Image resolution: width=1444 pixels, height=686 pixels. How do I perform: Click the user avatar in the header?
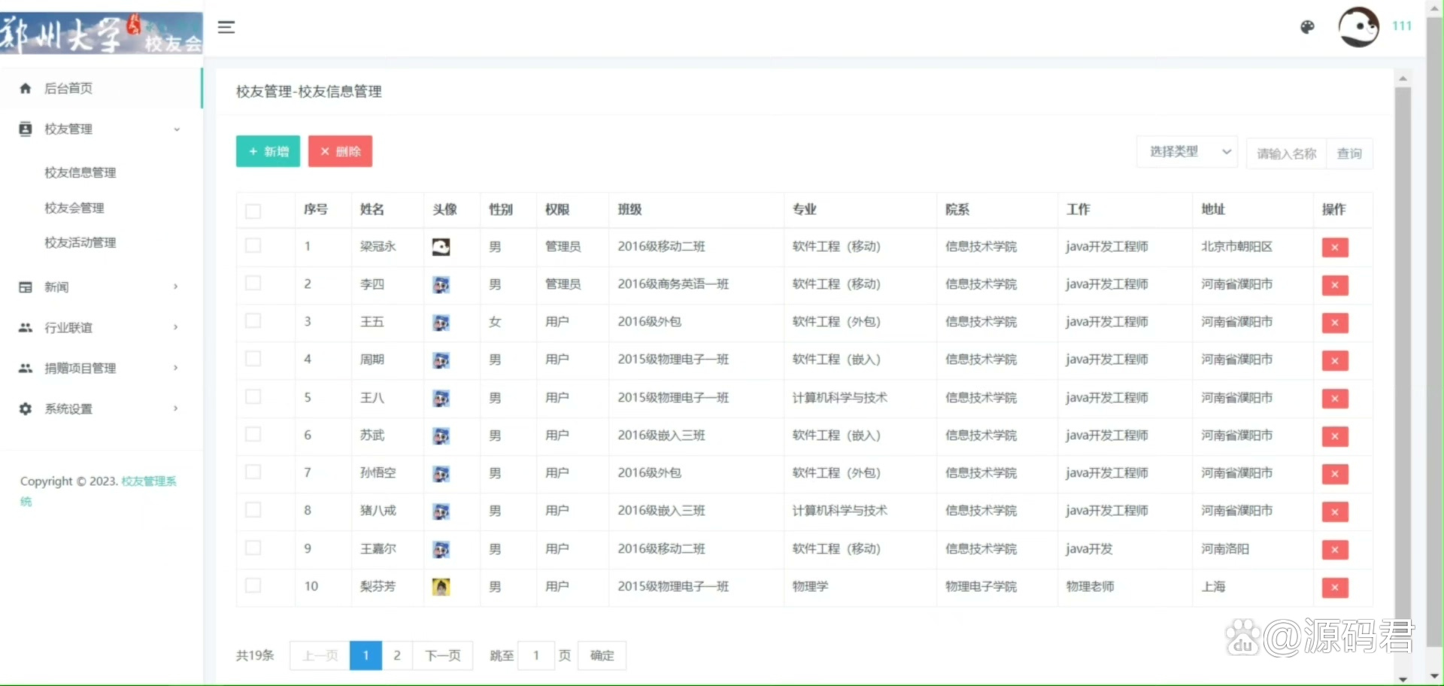(1358, 27)
